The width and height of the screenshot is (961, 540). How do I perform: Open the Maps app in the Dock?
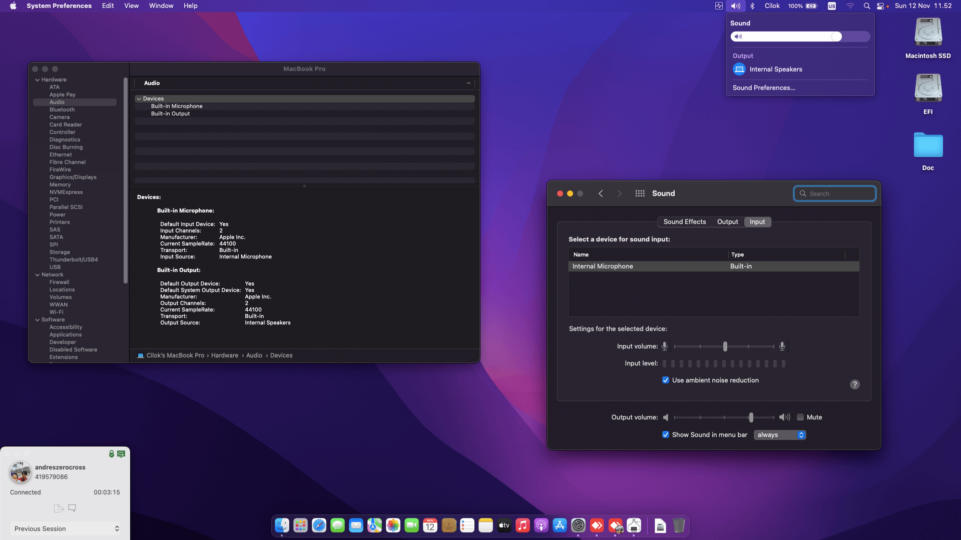[374, 525]
